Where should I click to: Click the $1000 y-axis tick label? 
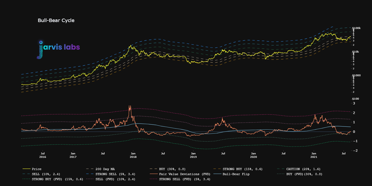pos(356,75)
